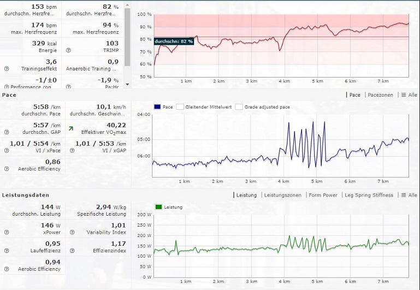Click the help icon beside xPower
This screenshot has width=420, height=290.
click(7, 232)
